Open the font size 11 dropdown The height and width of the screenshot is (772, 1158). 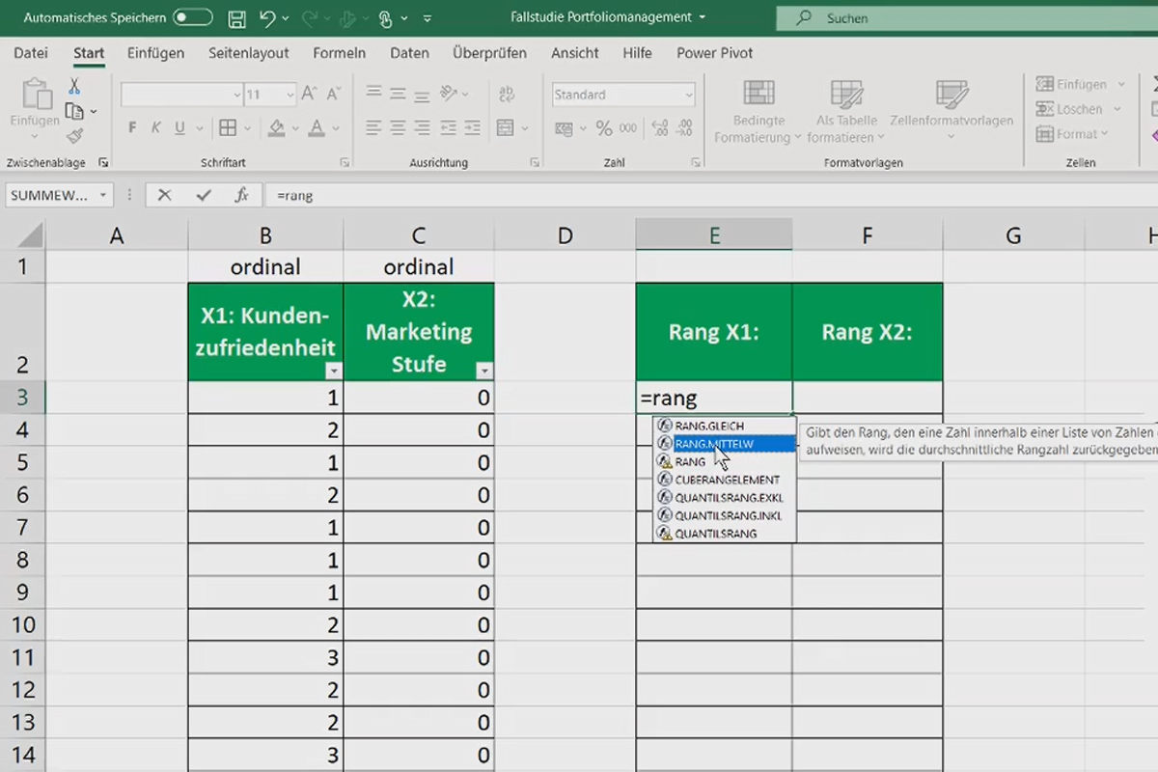point(289,95)
